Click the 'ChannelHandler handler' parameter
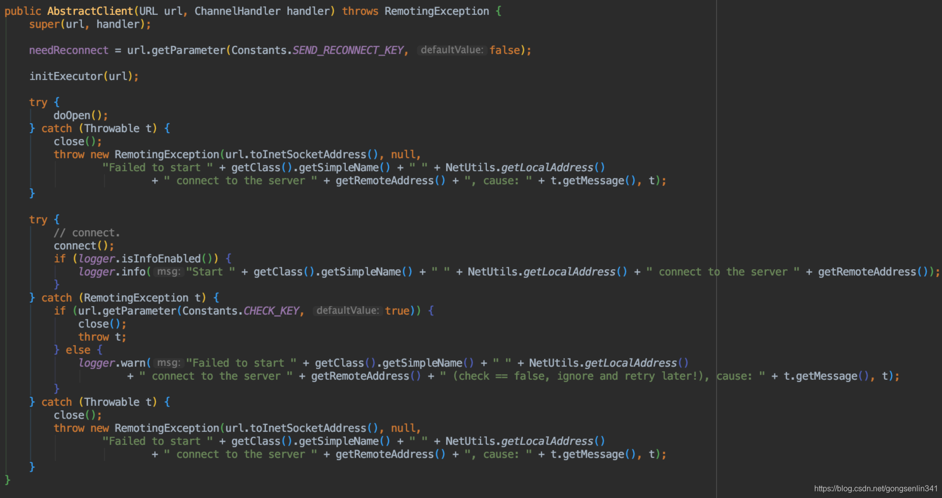Image resolution: width=942 pixels, height=498 pixels. (x=261, y=11)
